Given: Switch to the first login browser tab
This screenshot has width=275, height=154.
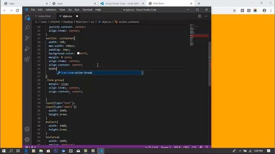Looking at the screenshot, I should click(25, 3).
